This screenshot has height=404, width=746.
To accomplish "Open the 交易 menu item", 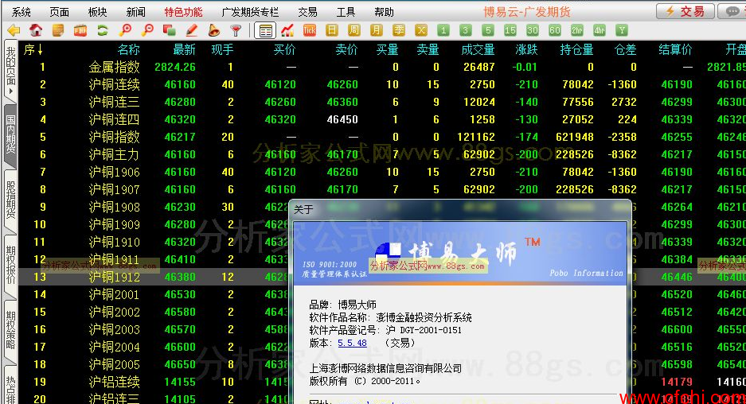I will tap(308, 12).
